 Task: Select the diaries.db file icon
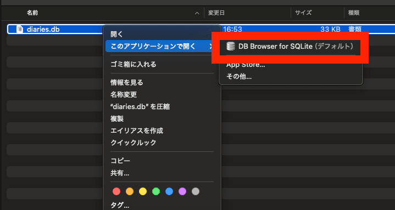tap(20, 29)
